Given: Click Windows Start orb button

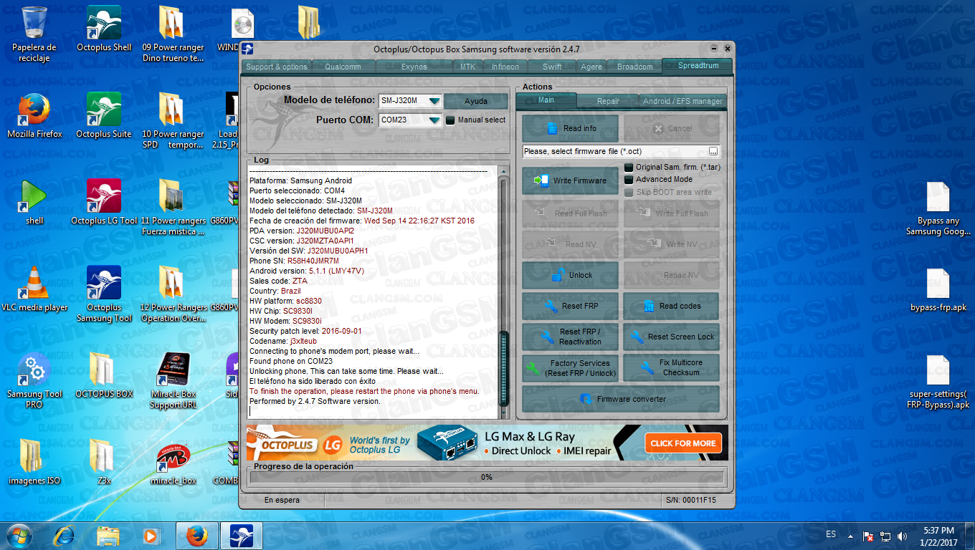Looking at the screenshot, I should (19, 536).
